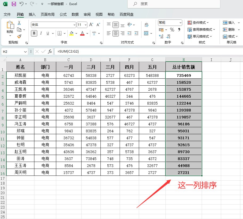Apply comma thousands separator style

pos(179,30)
